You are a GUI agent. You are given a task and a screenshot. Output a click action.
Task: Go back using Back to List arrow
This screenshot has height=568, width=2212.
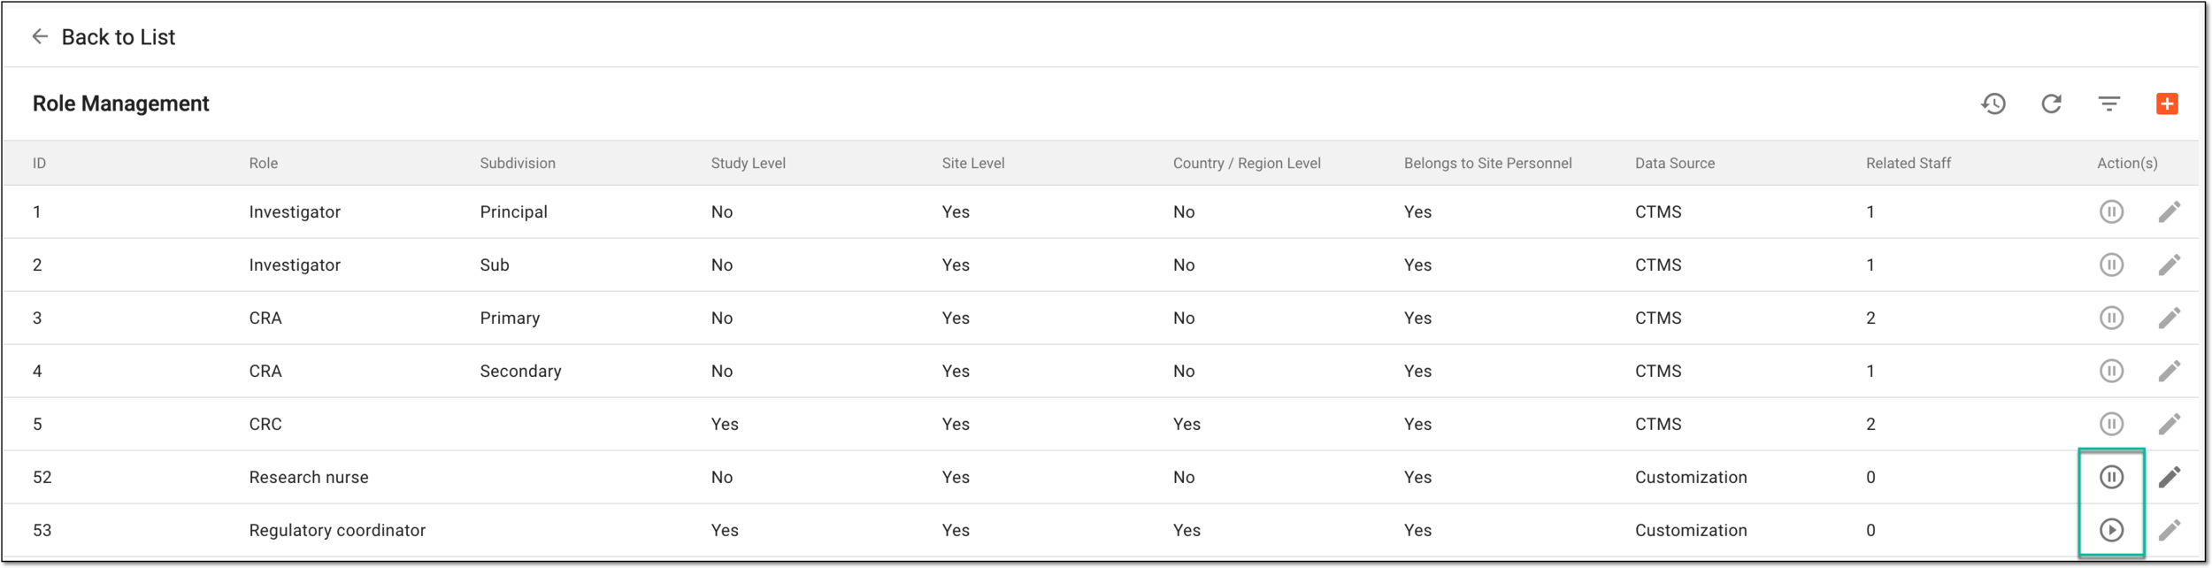40,36
